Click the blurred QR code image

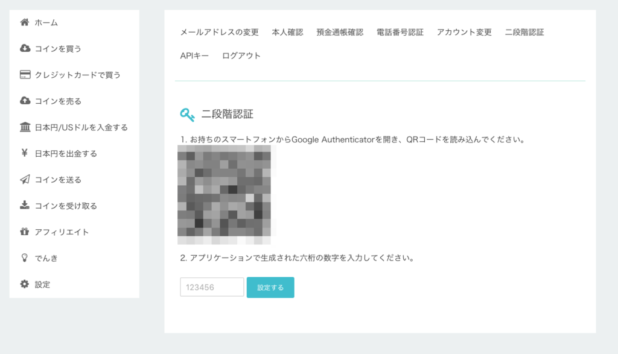pos(225,195)
